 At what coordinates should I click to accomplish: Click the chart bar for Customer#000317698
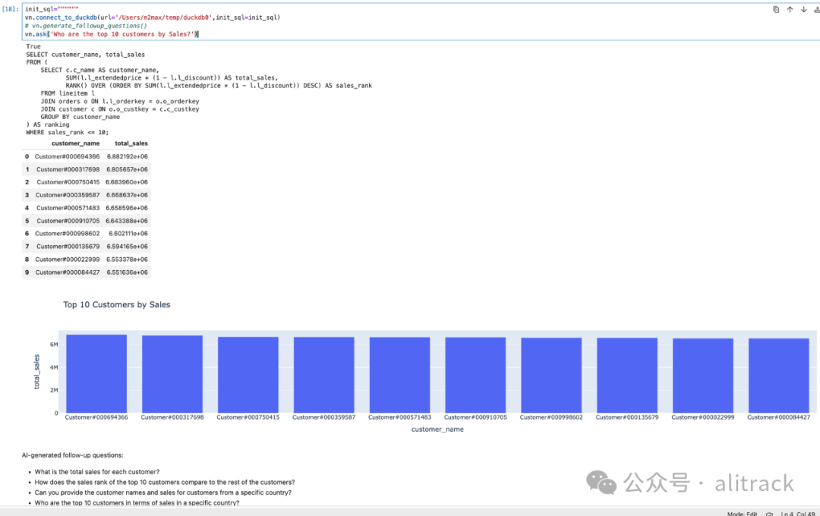(x=172, y=374)
